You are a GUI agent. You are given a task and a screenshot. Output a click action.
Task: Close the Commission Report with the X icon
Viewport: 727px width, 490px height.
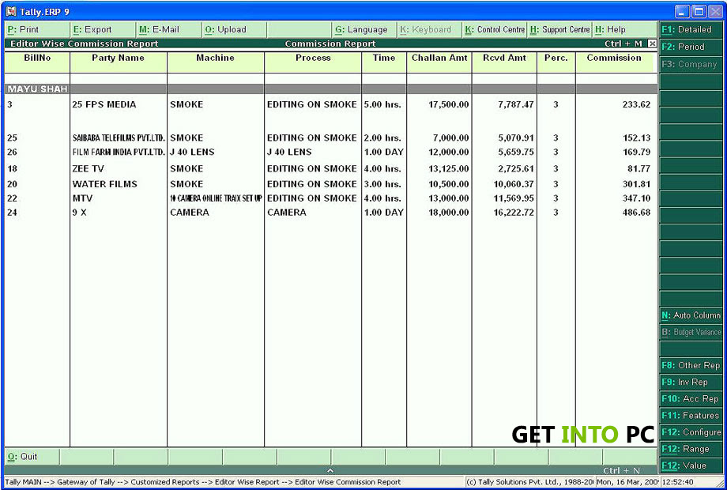click(x=652, y=43)
